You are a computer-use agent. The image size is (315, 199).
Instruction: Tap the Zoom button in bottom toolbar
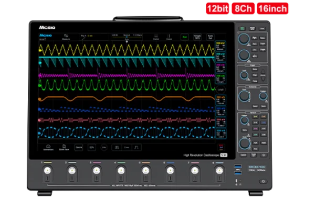tap(79, 147)
